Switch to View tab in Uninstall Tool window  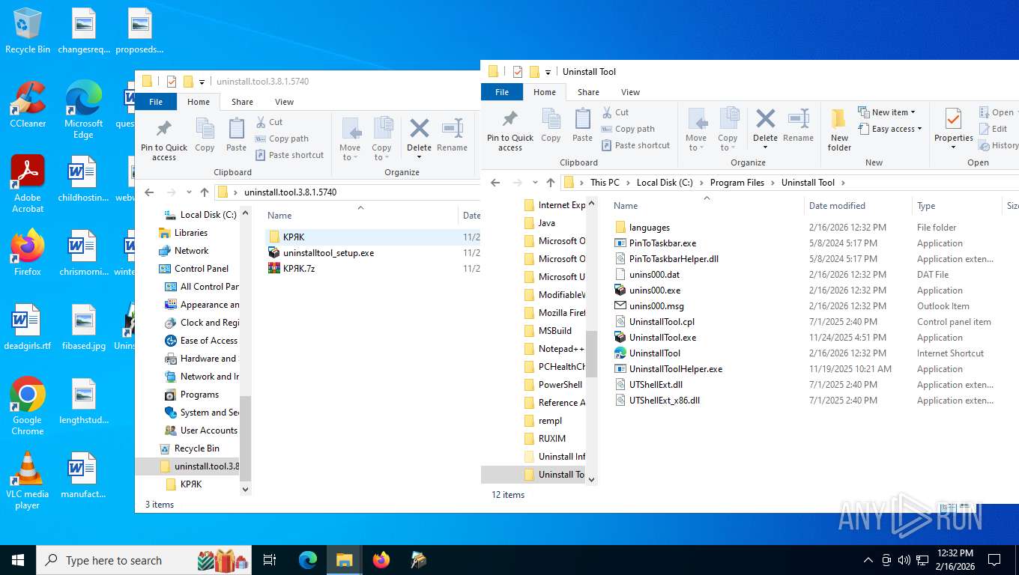(630, 92)
